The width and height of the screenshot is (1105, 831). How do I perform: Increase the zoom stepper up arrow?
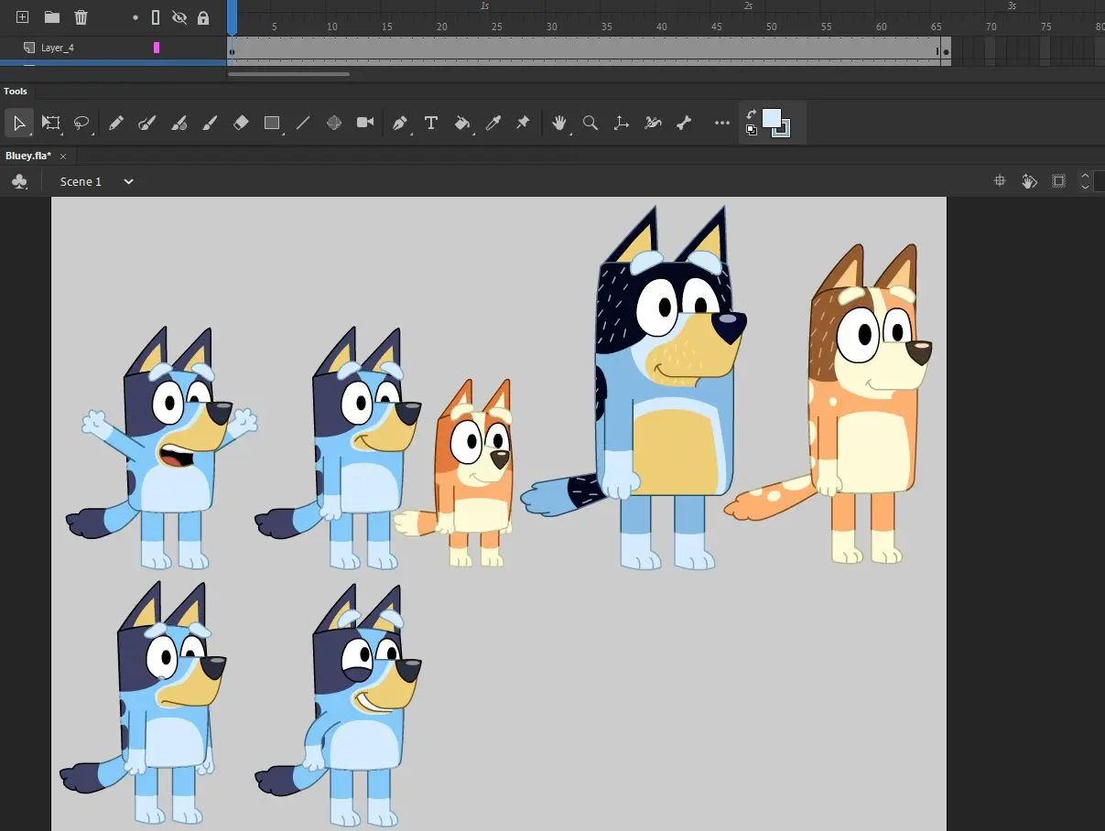[1086, 176]
